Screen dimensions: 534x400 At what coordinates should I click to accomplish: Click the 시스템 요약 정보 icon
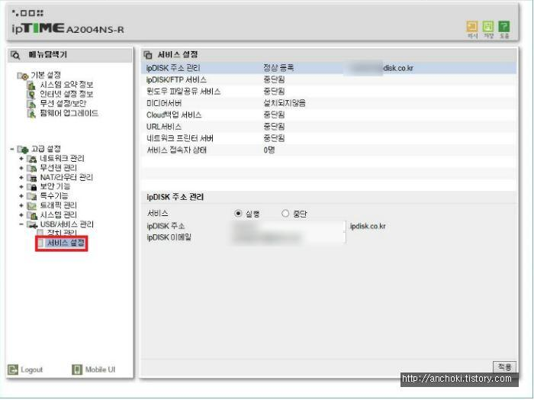click(x=31, y=85)
